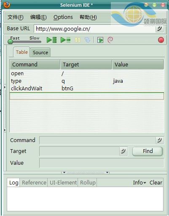Image resolution: width=169 pixels, height=216 pixels.
Task: Switch to the Source tab
Action: coord(40,53)
